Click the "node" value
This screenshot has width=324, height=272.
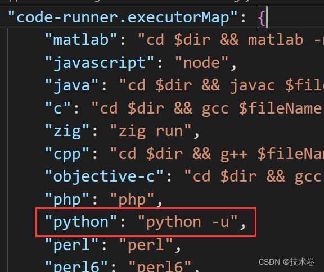[201, 63]
